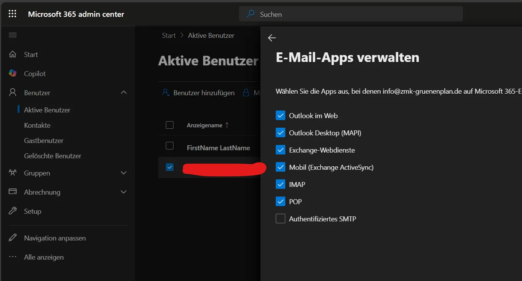Open Kontakte in sidebar
The image size is (522, 281).
click(37, 125)
